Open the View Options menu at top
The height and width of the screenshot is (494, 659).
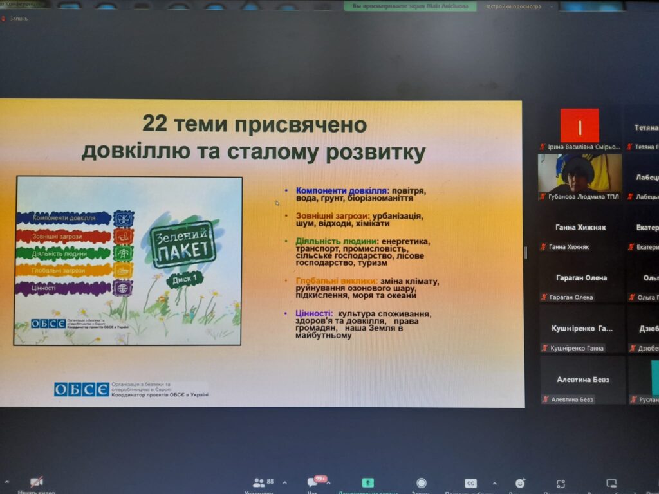pos(512,6)
